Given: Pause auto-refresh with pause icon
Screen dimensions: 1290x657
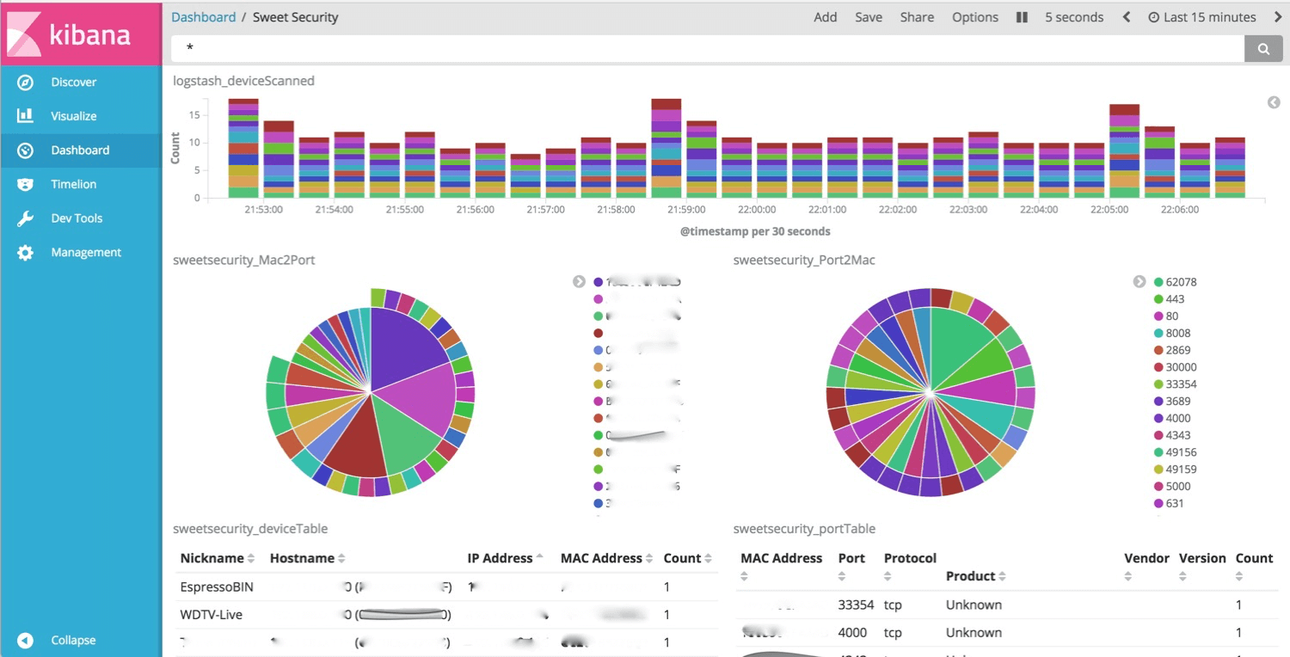Looking at the screenshot, I should point(1022,17).
